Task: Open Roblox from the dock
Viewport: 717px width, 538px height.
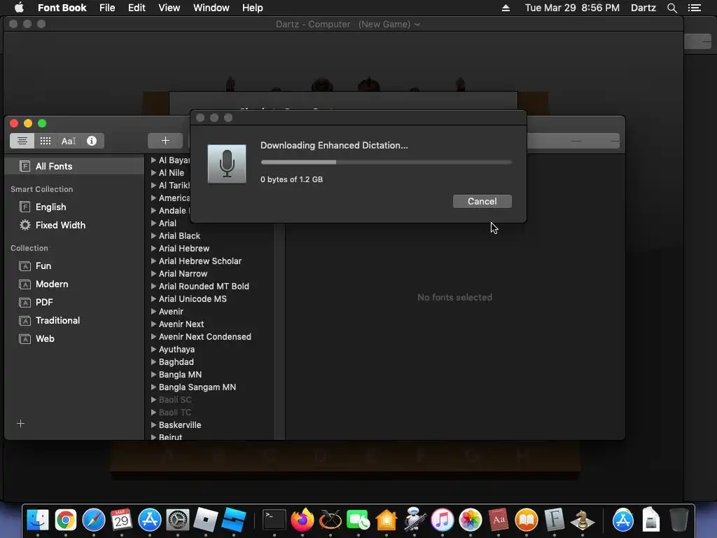Action: coord(205,520)
